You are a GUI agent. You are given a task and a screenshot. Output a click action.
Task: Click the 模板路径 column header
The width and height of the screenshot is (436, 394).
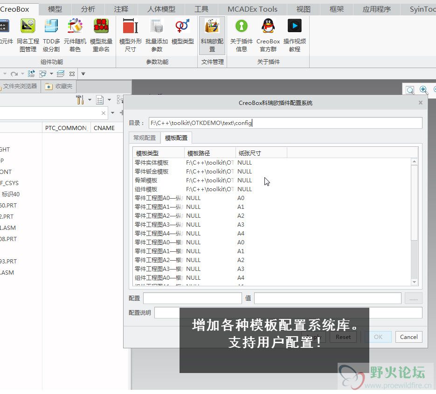pyautogui.click(x=210, y=153)
